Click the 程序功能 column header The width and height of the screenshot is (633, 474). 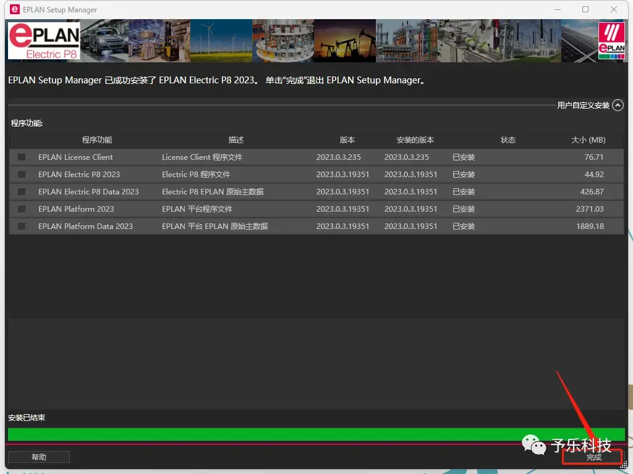pyautogui.click(x=97, y=140)
